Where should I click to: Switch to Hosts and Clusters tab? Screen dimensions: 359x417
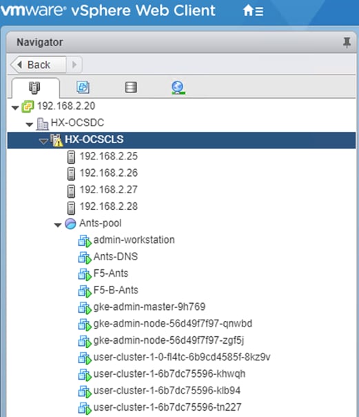[x=34, y=88]
